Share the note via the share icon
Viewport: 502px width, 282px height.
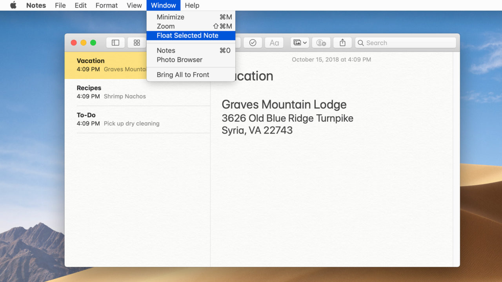pyautogui.click(x=342, y=43)
